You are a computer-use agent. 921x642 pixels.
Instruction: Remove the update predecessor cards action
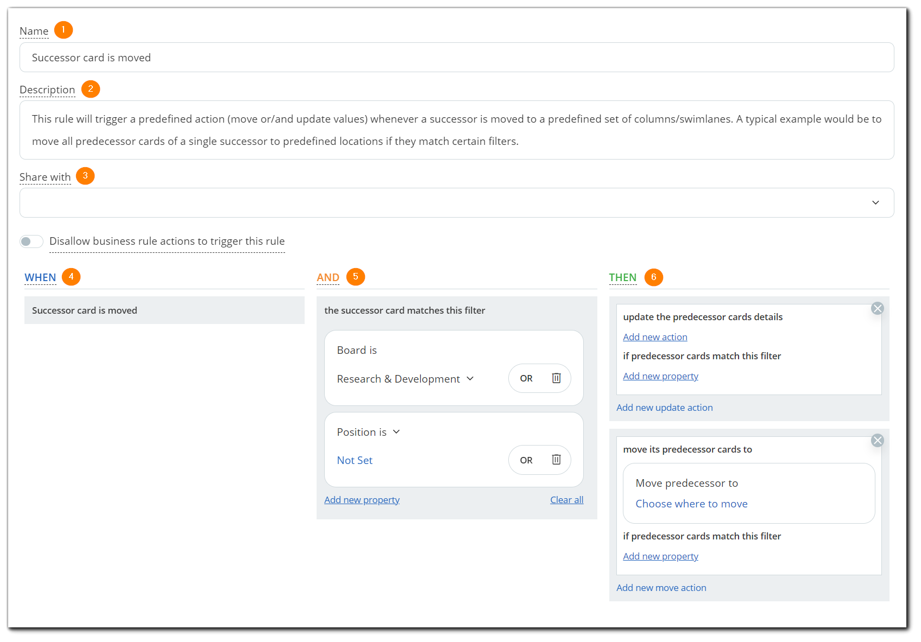click(x=878, y=308)
